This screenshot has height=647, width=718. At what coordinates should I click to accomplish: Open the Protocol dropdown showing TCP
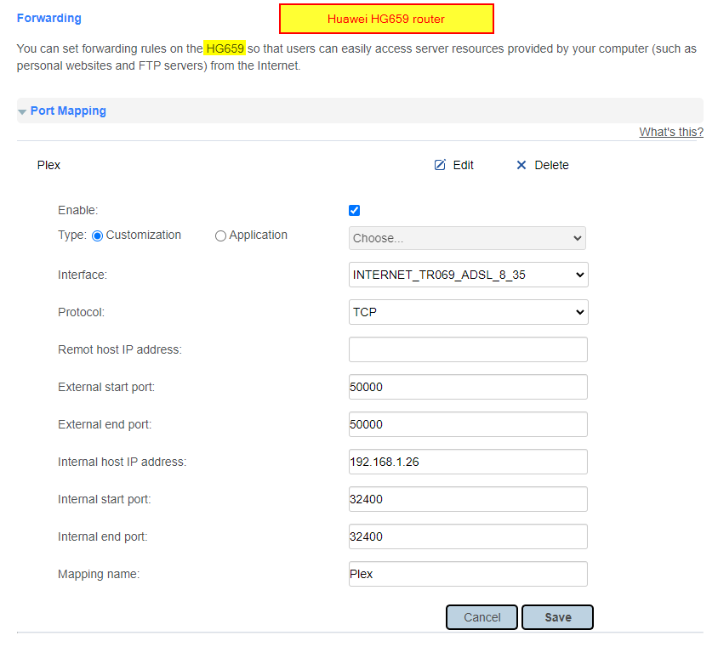(469, 312)
